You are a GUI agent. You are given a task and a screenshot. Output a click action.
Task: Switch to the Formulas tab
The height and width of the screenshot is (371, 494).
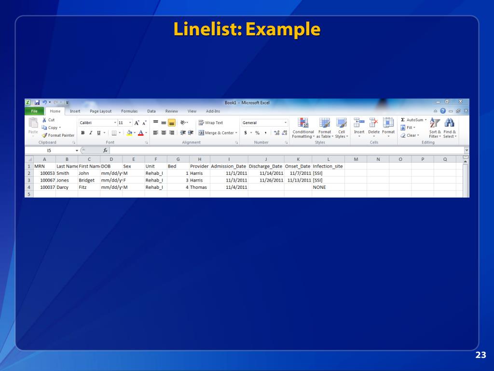[x=129, y=111]
